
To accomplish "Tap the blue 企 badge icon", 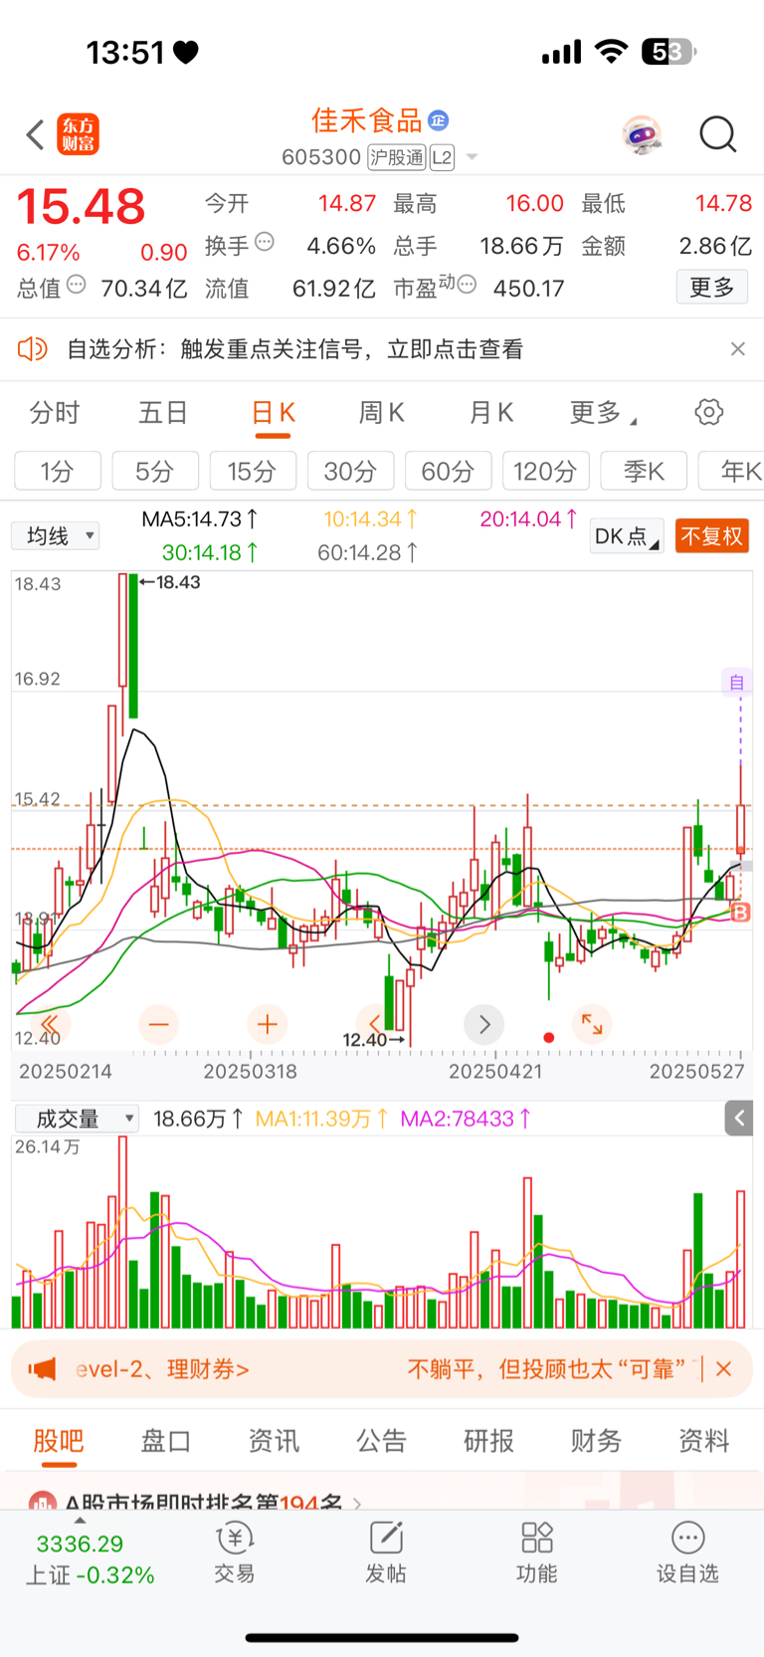I will click(x=438, y=120).
